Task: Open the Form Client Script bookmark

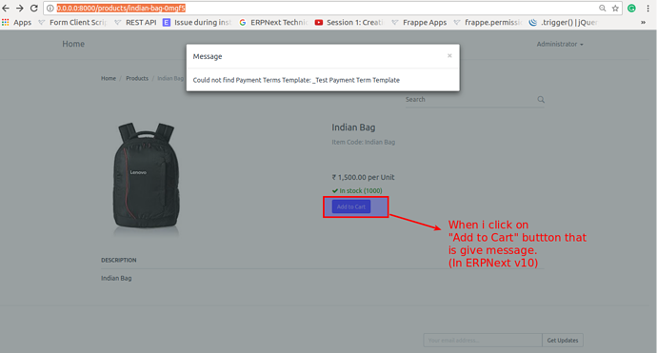Action: click(72, 22)
